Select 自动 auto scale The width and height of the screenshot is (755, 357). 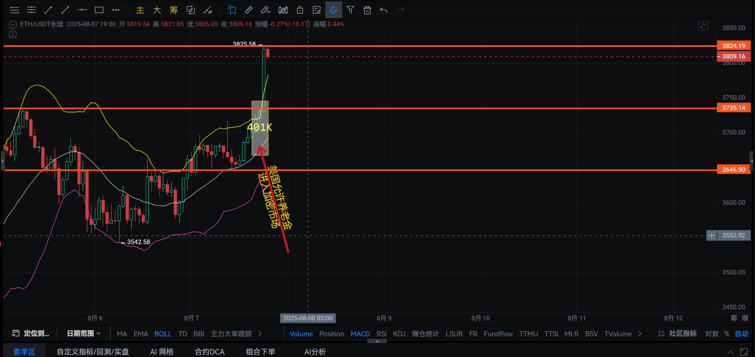pyautogui.click(x=741, y=334)
